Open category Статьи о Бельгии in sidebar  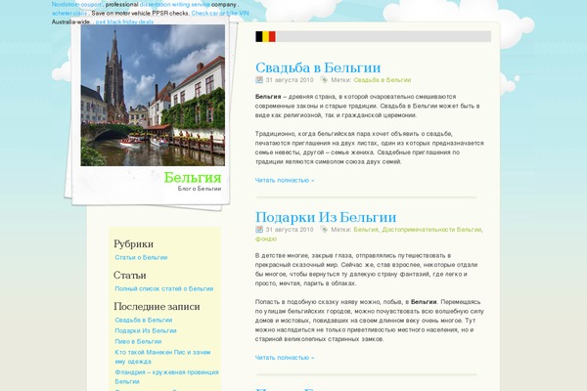click(141, 257)
